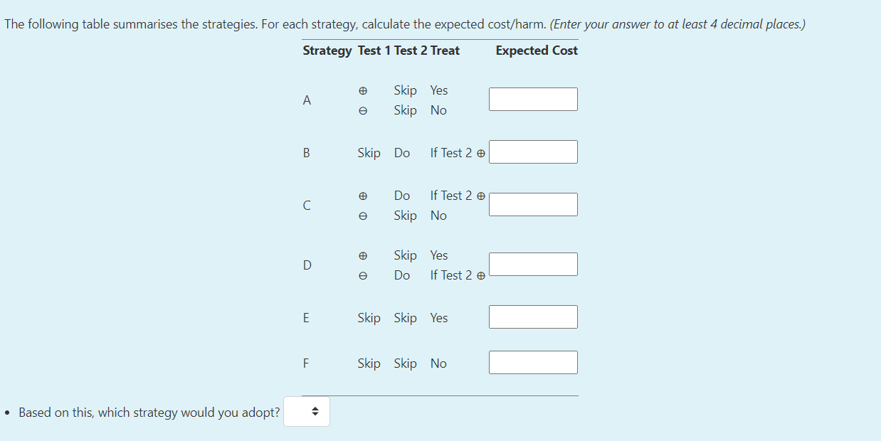Click the ⊕ symbol in Strategy A row

tap(363, 90)
